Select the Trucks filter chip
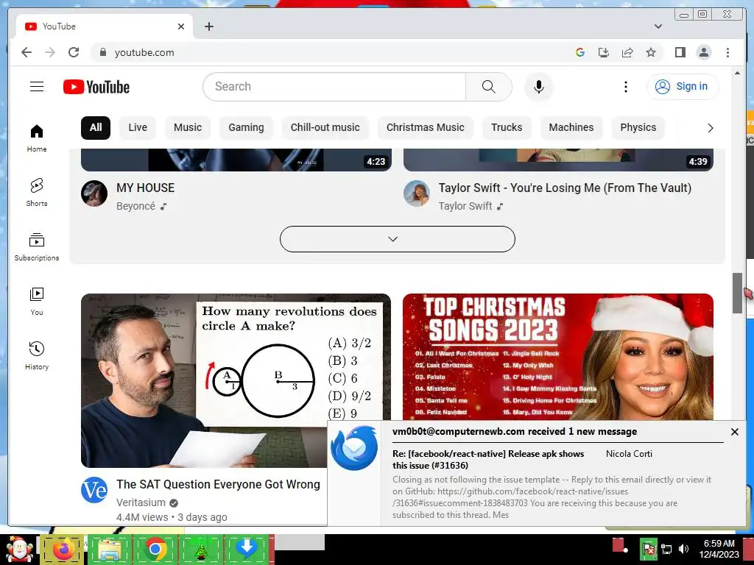 tap(507, 128)
